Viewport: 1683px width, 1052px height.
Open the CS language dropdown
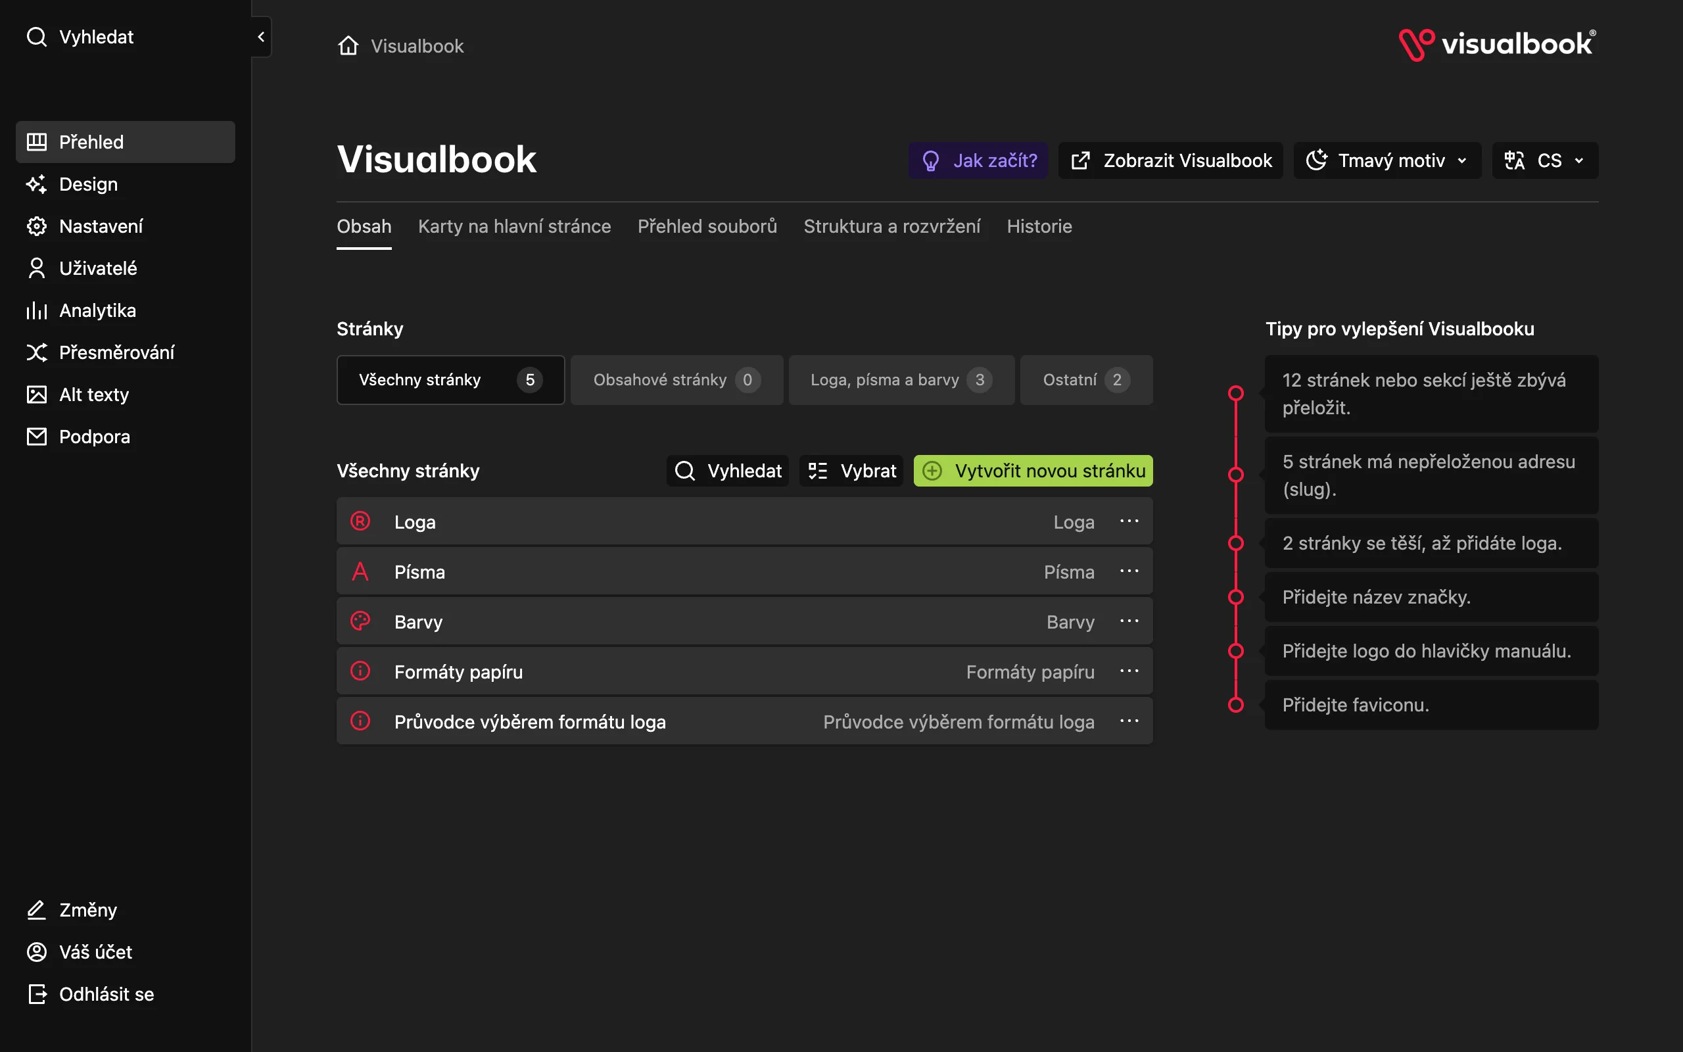point(1544,160)
